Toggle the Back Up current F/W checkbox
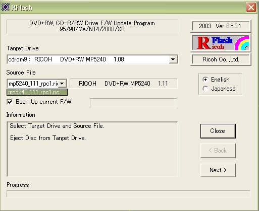This screenshot has width=259, height=211. [x=10, y=102]
